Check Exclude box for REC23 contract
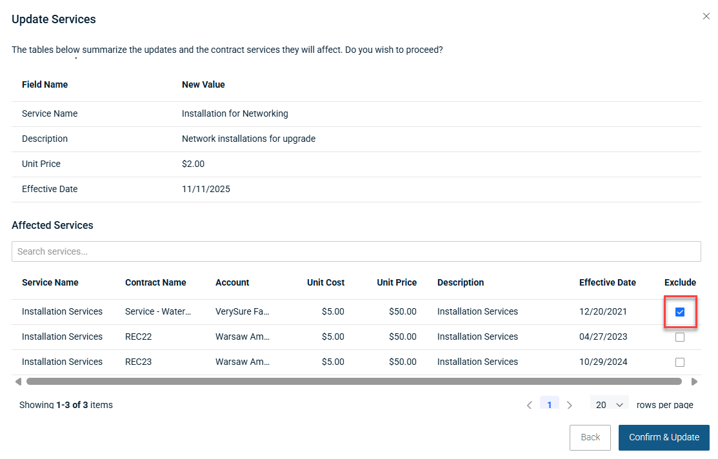 pyautogui.click(x=679, y=362)
